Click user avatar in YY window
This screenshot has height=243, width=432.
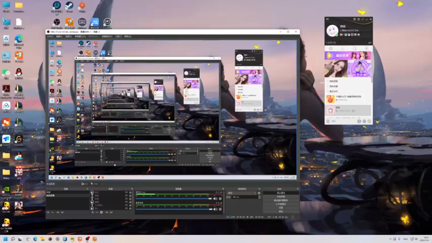point(332,30)
